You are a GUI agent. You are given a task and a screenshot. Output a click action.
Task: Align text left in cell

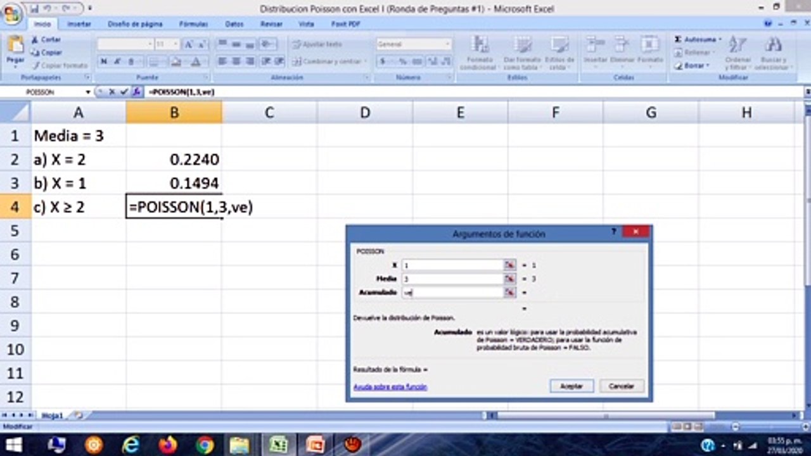(x=222, y=61)
